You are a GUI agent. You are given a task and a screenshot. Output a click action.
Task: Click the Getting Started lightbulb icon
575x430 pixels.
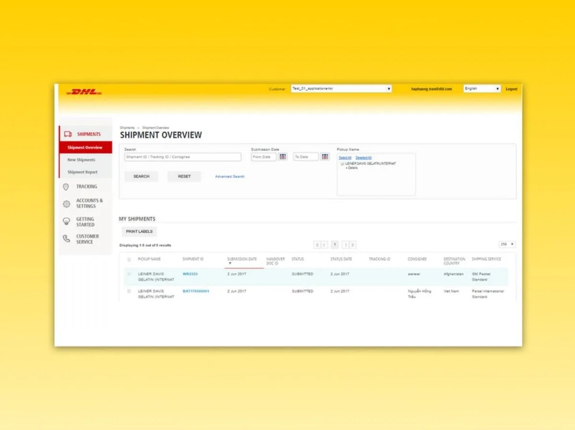click(66, 221)
